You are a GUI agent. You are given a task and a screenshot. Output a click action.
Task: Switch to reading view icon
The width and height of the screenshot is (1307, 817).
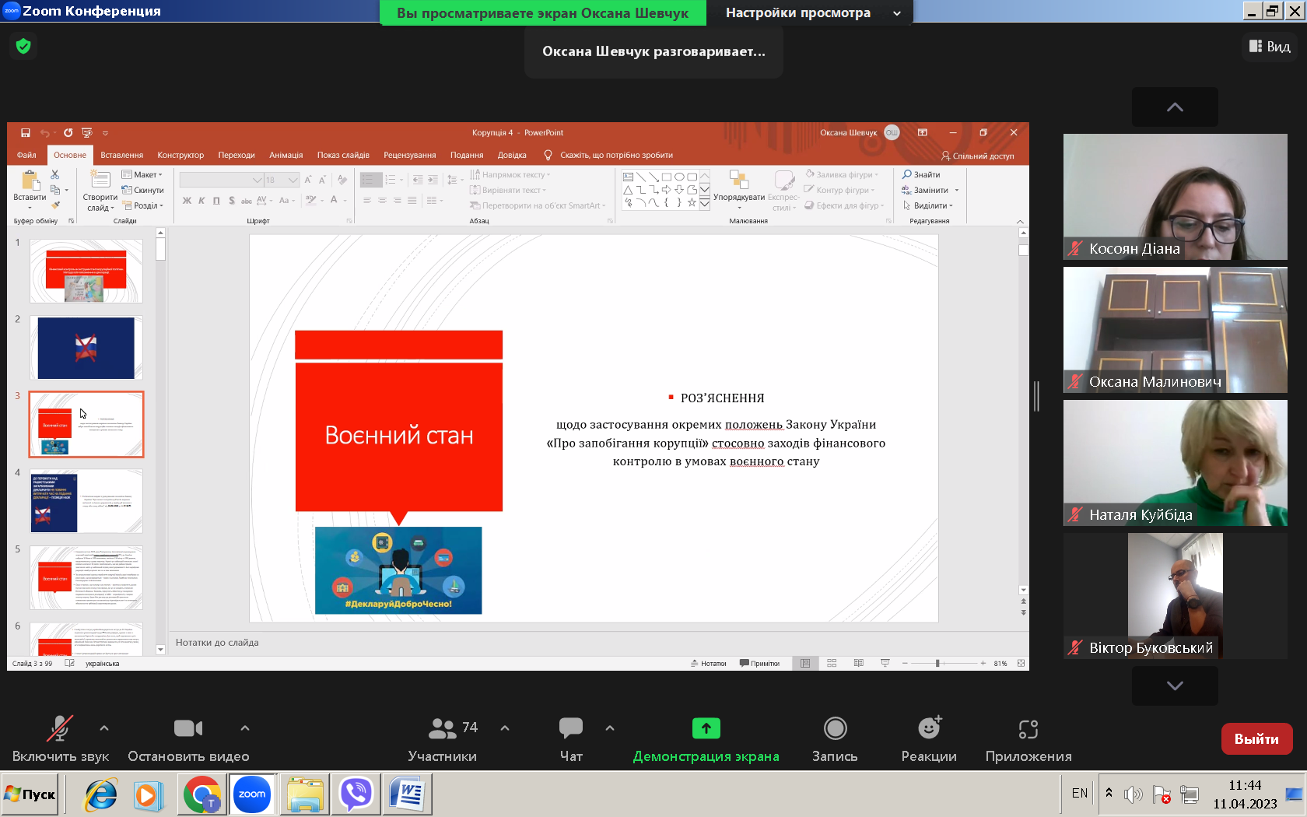pos(858,664)
